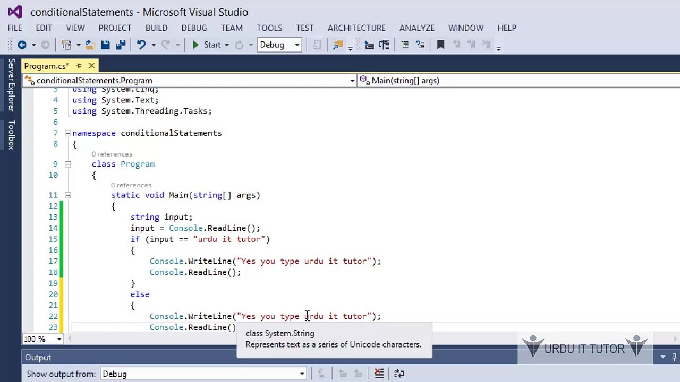Open the ANALYZE menu
680x382 pixels.
[x=417, y=28]
